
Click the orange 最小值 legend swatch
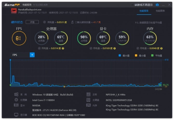[x=136, y=55]
